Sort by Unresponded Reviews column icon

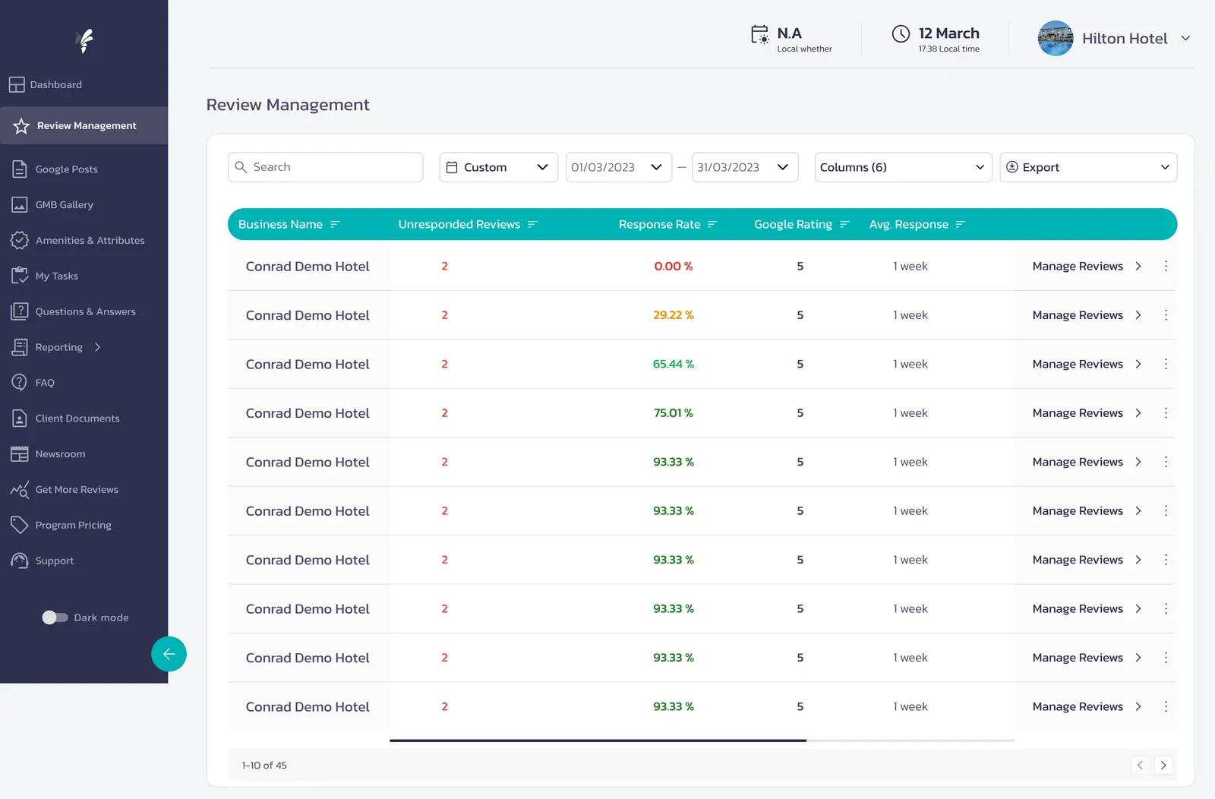(532, 224)
